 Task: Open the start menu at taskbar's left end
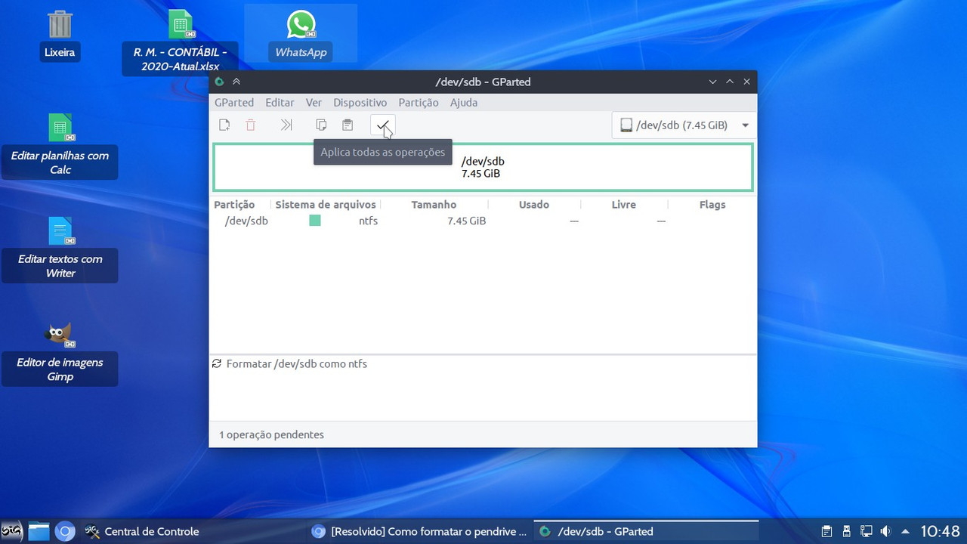pos(12,531)
